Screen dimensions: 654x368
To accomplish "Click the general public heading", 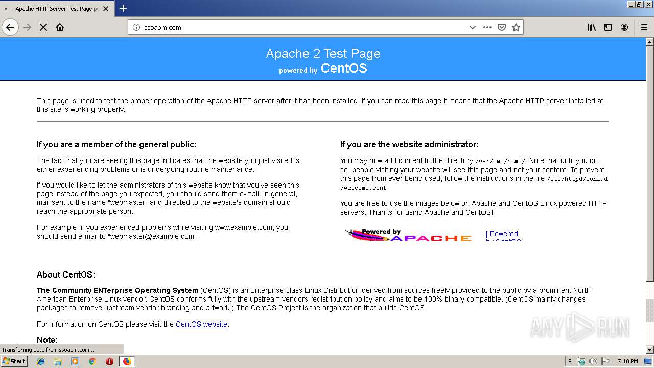I will [116, 145].
